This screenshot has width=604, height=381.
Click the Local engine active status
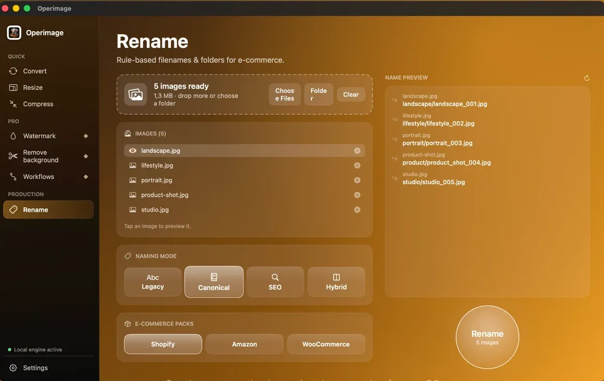[35, 350]
